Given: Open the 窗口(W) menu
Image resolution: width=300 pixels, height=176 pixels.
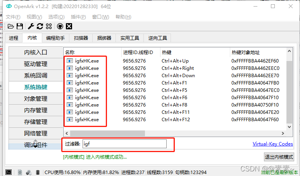Looking at the screenshot, I should (100, 17).
